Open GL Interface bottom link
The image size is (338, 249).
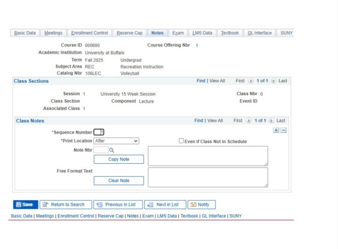click(x=214, y=216)
